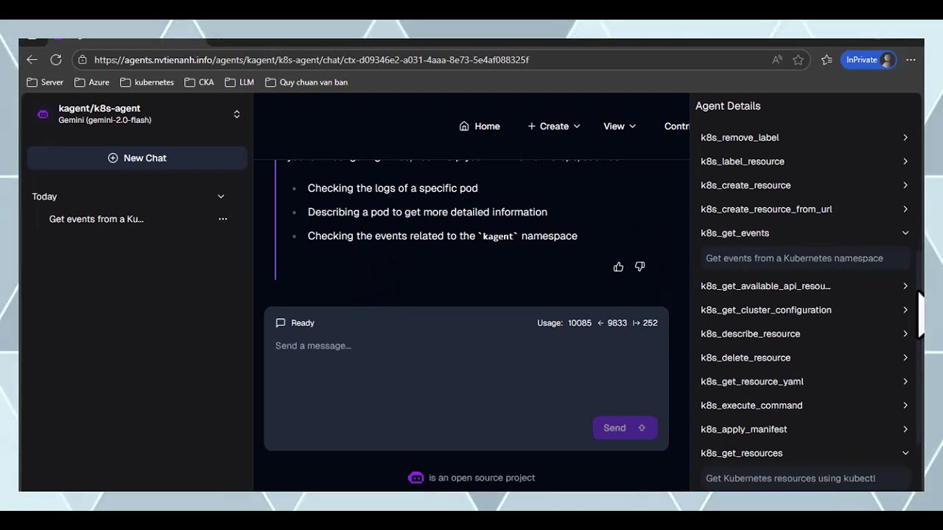Expand the k8s_label_resource tool
943x530 pixels.
point(804,161)
